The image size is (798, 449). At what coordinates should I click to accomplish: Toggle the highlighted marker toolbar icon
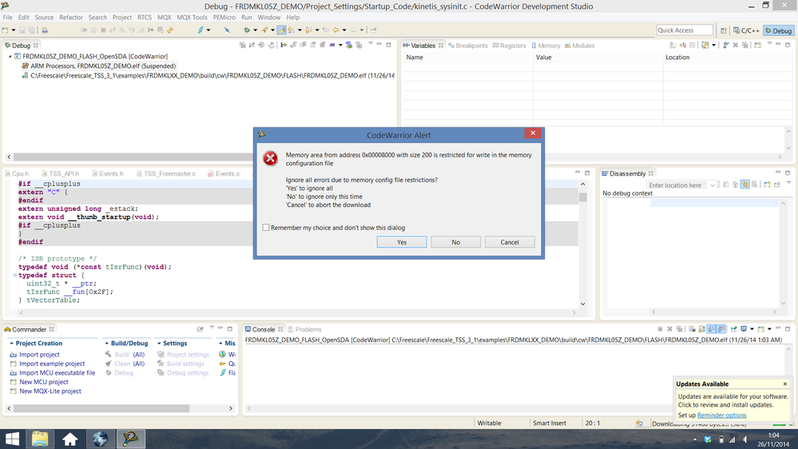coord(281,30)
